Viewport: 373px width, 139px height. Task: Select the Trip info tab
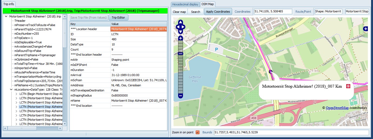(9, 4)
